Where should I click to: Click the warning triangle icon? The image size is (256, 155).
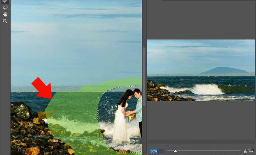(245, 151)
